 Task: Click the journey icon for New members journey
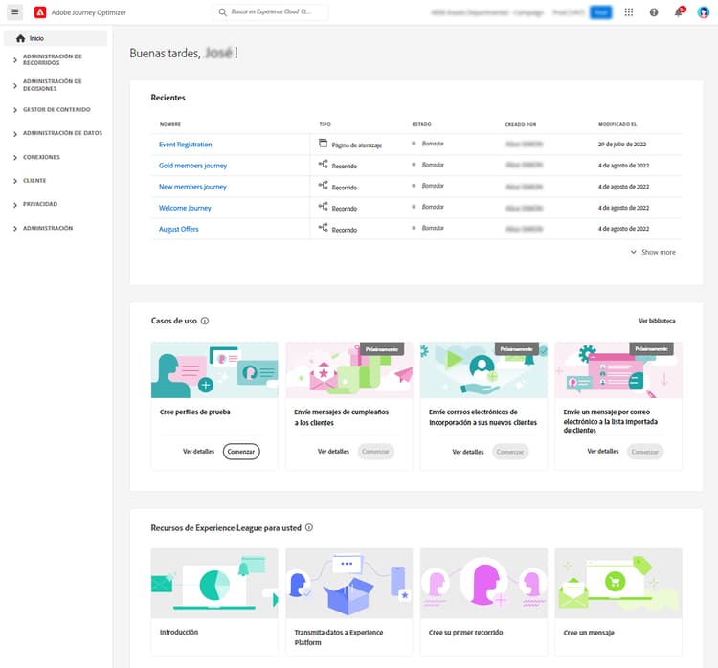tap(323, 185)
